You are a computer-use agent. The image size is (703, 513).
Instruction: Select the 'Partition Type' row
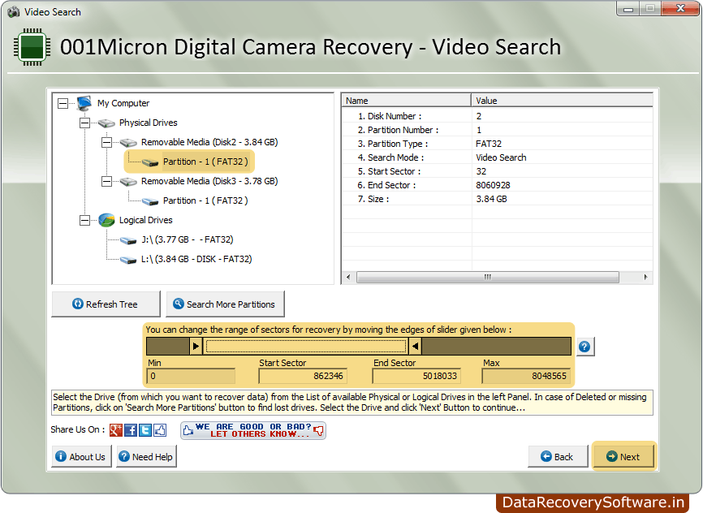point(497,144)
